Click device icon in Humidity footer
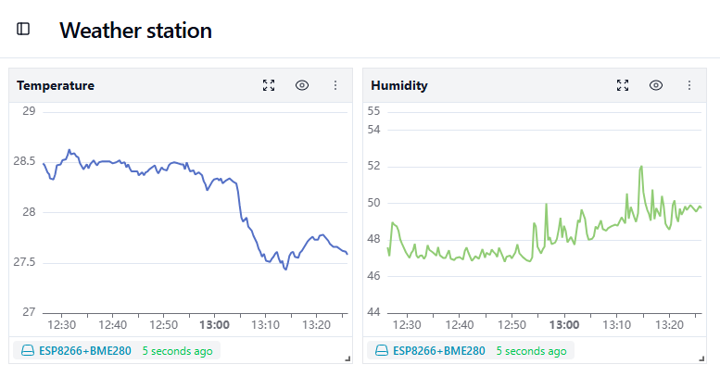The height and width of the screenshot is (377, 720). (x=382, y=351)
